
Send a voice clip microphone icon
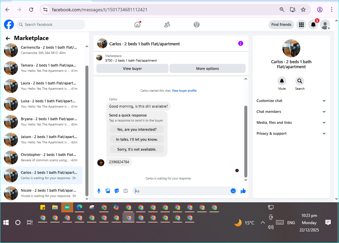tap(99, 191)
